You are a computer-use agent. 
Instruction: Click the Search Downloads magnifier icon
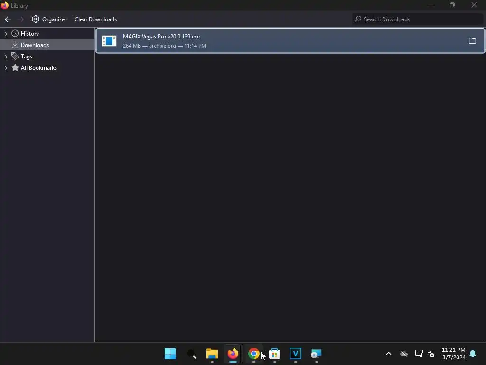click(358, 19)
